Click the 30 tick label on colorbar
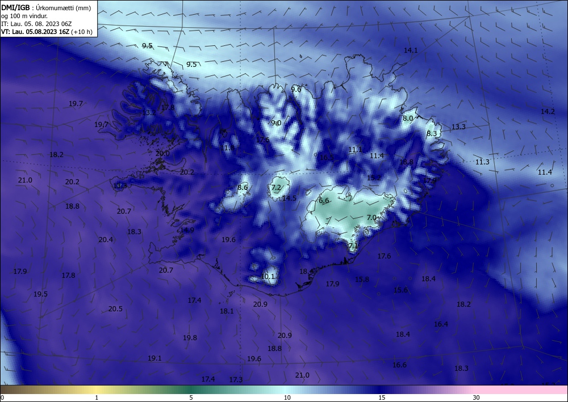The width and height of the screenshot is (568, 402). click(477, 397)
